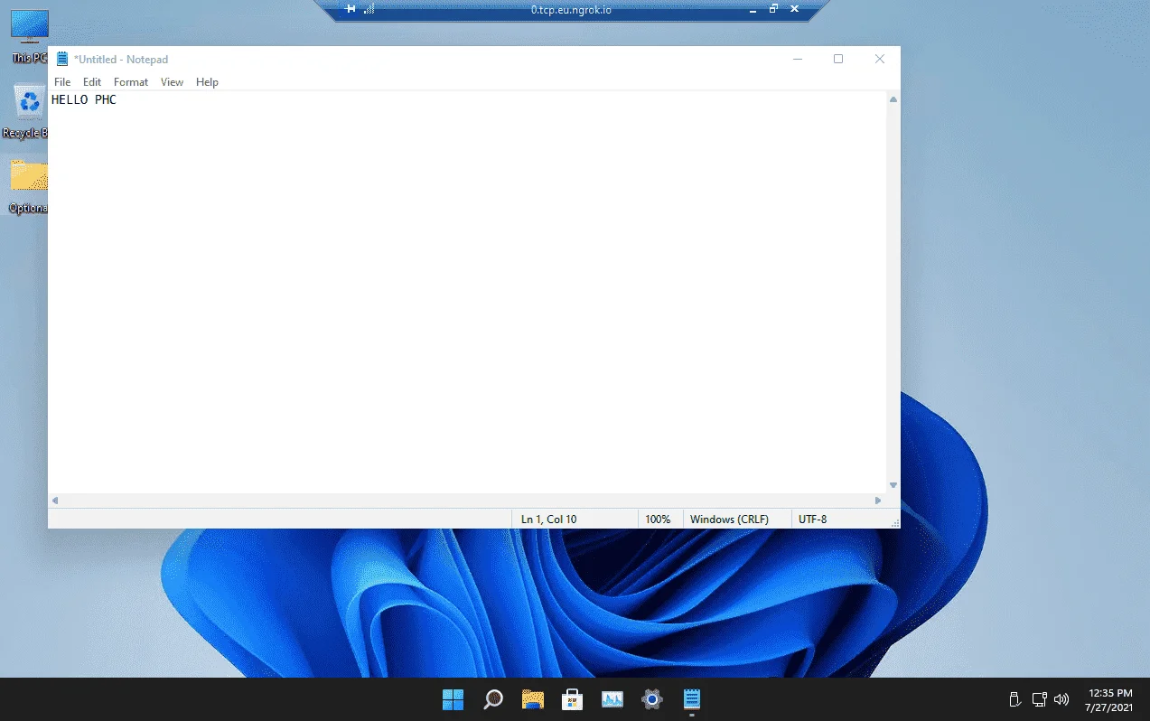The image size is (1150, 721).
Task: Open the taskbar Search icon
Action: tap(493, 699)
